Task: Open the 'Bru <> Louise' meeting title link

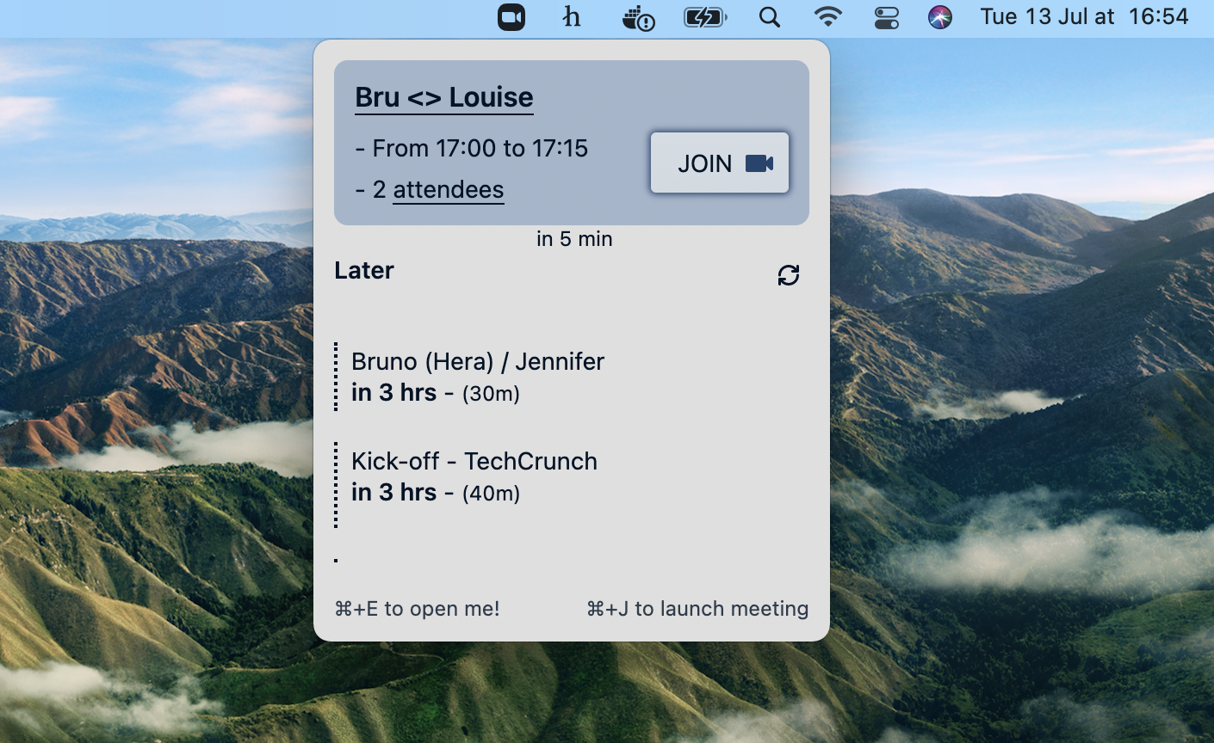Action: pyautogui.click(x=444, y=97)
